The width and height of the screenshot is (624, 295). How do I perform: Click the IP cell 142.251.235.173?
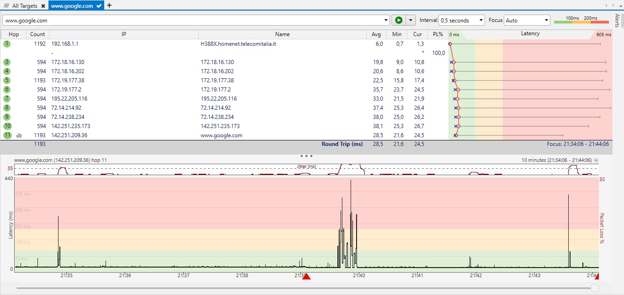[71, 126]
